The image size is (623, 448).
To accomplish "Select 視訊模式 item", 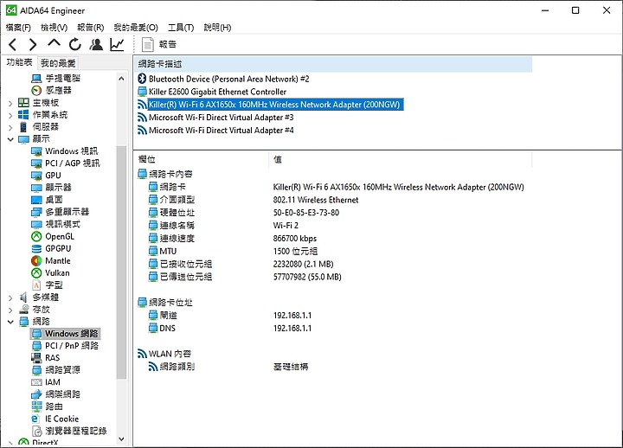I will tap(62, 224).
